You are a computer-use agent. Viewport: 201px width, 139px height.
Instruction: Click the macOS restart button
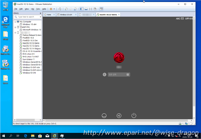(x=119, y=116)
